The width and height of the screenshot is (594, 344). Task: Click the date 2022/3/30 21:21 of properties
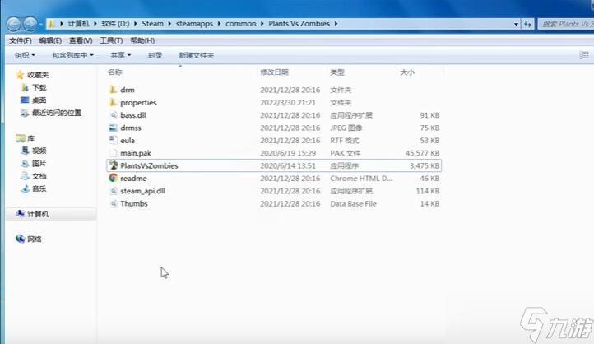pos(288,102)
